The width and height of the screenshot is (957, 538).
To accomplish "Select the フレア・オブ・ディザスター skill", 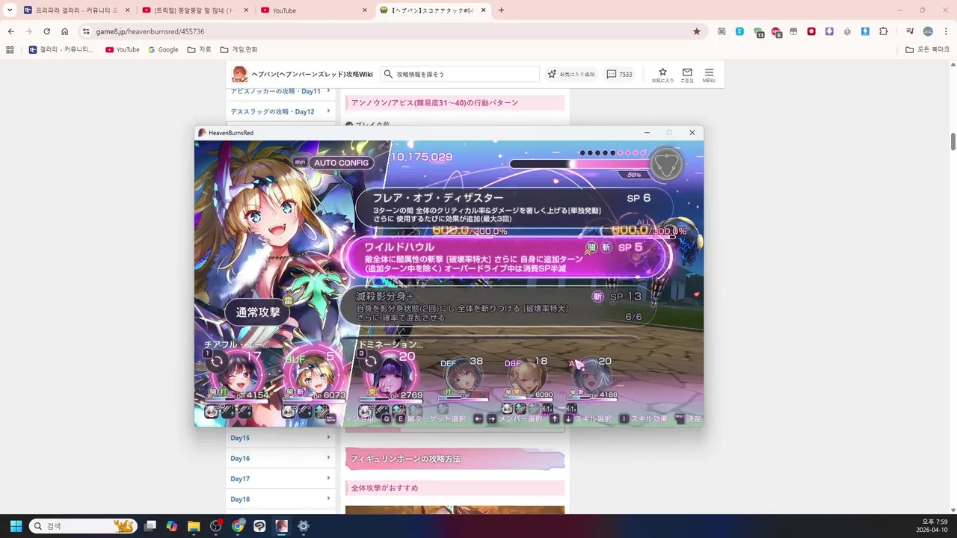I will [x=514, y=206].
